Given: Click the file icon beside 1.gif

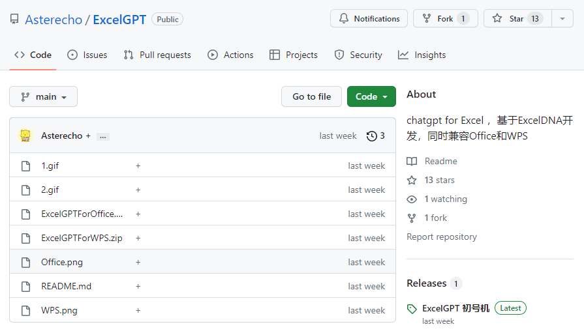Looking at the screenshot, I should [26, 166].
